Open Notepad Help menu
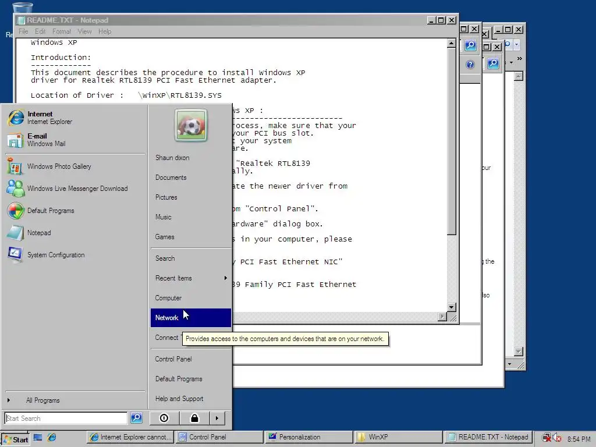 105,31
